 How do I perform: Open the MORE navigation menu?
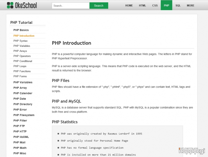[x=191, y=6]
